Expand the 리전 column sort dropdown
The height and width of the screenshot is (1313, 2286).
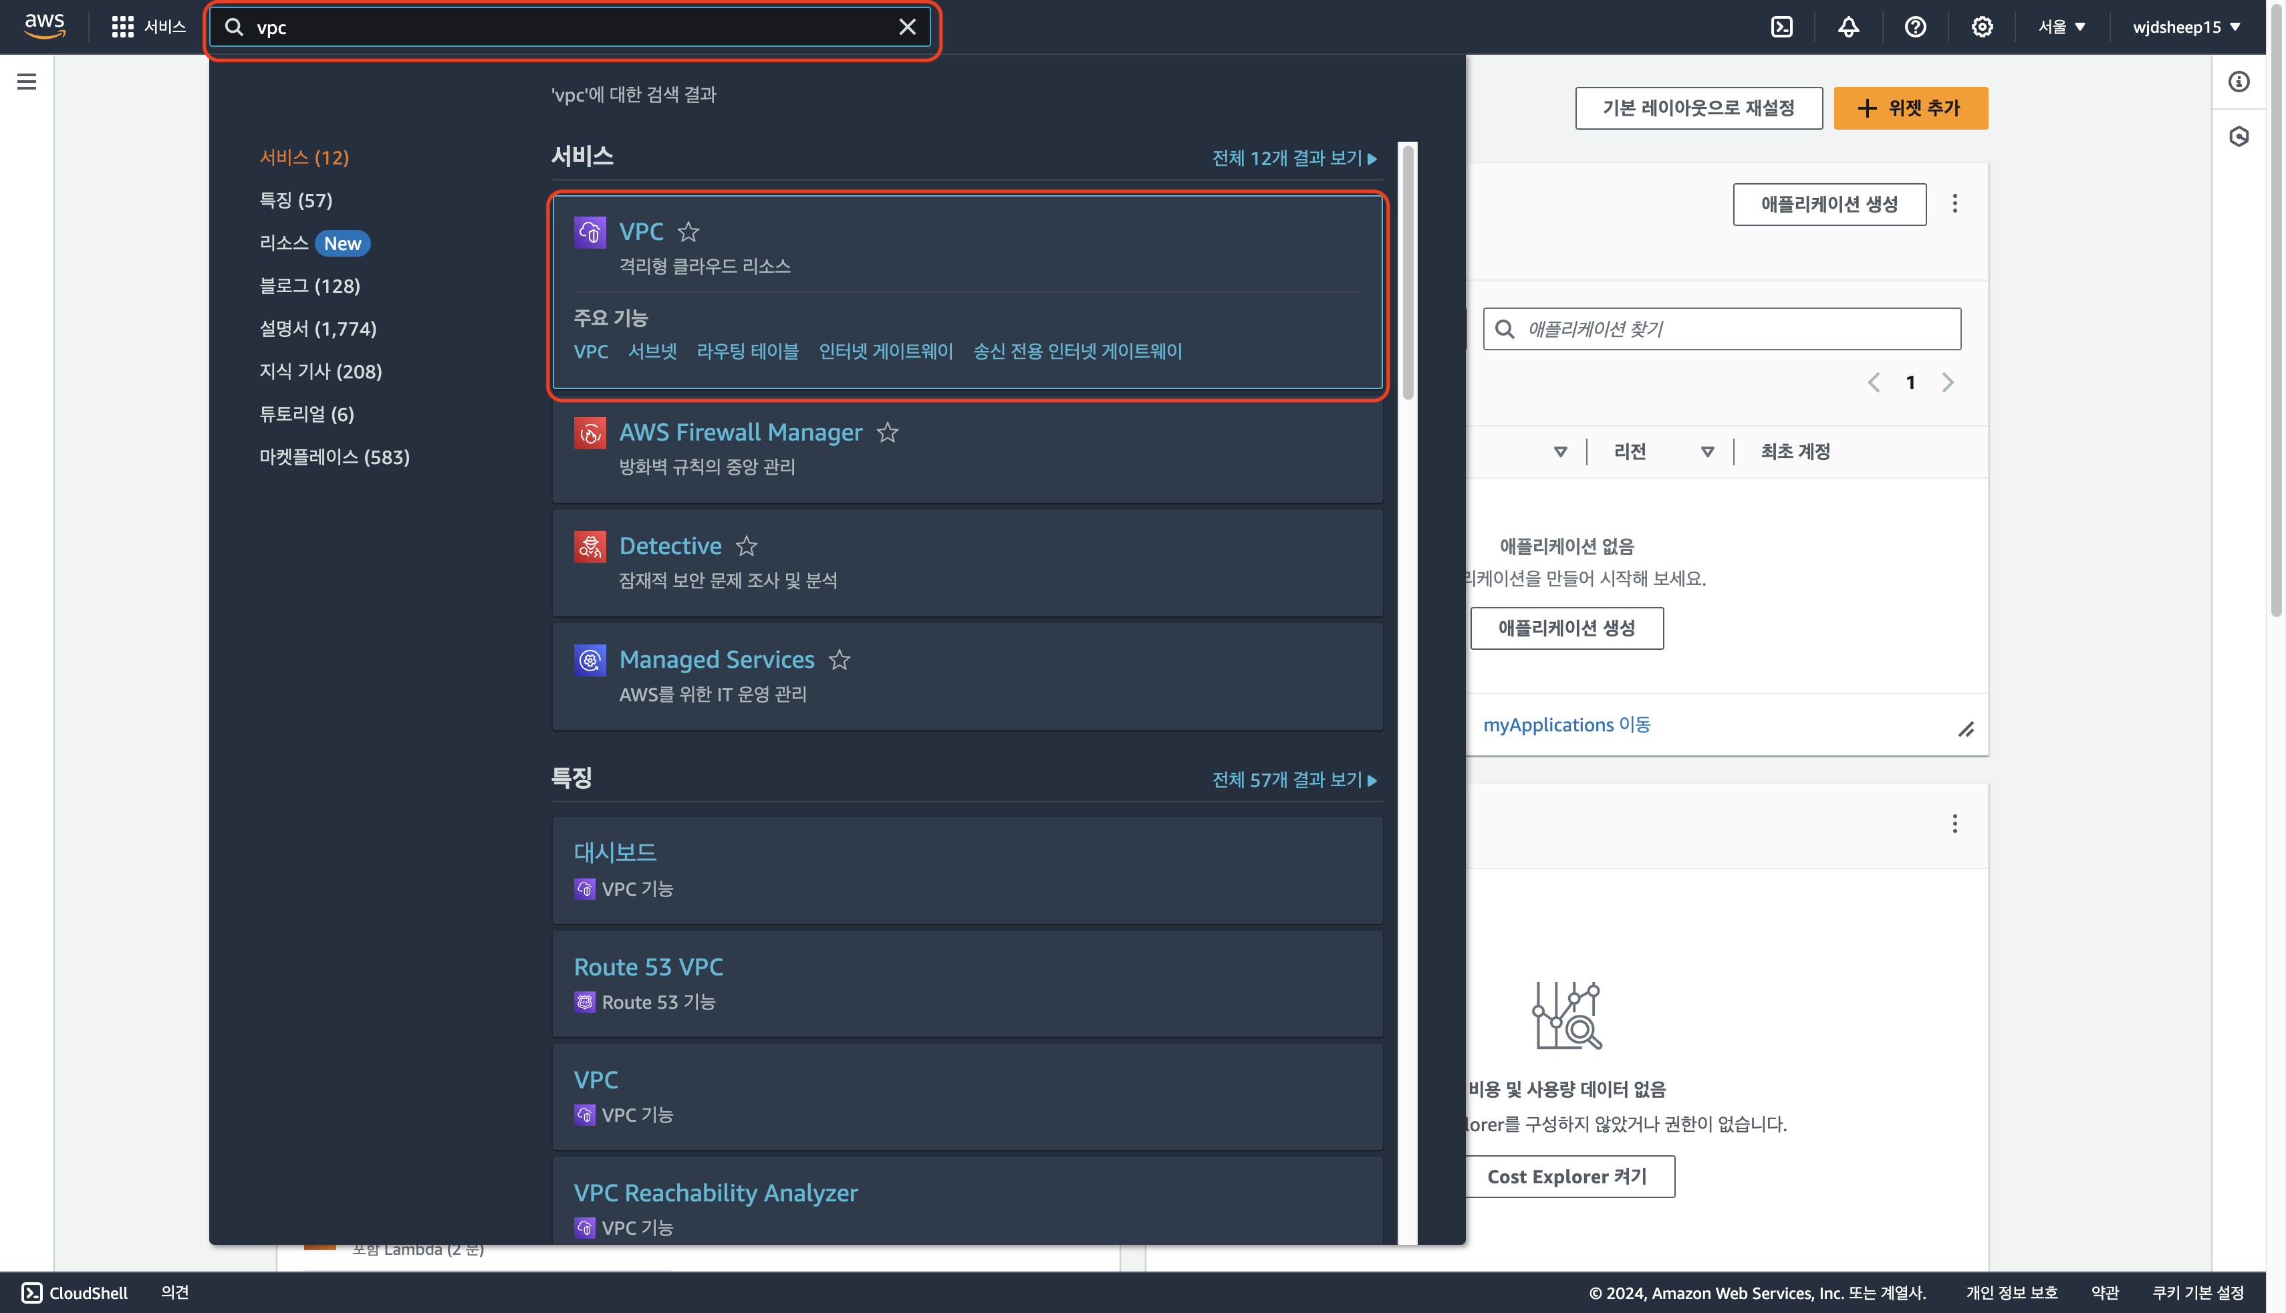1706,452
